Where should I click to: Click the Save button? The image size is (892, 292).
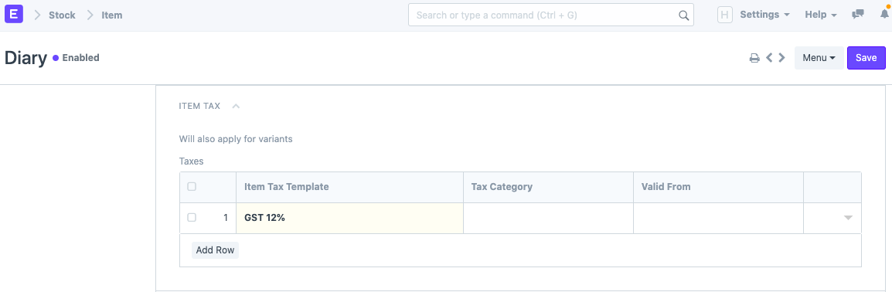pos(866,58)
